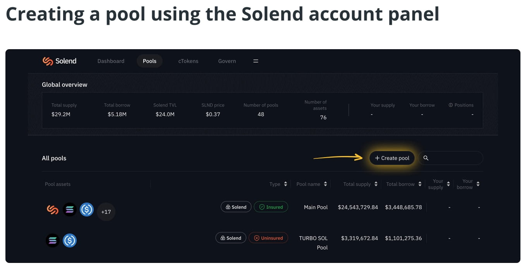Click the Create pool button

point(392,158)
